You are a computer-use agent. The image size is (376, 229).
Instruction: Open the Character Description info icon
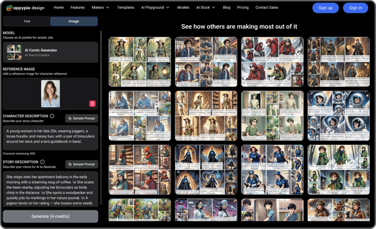(52, 116)
